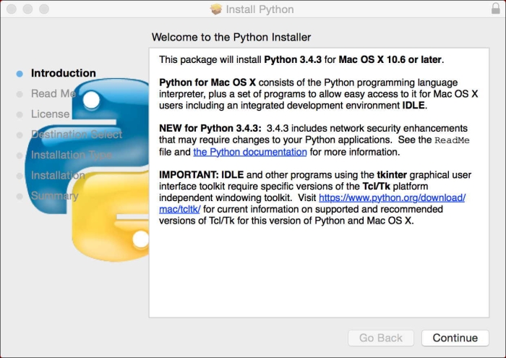506x358 pixels.
Task: Click the window zoom button
Action: tap(44, 9)
